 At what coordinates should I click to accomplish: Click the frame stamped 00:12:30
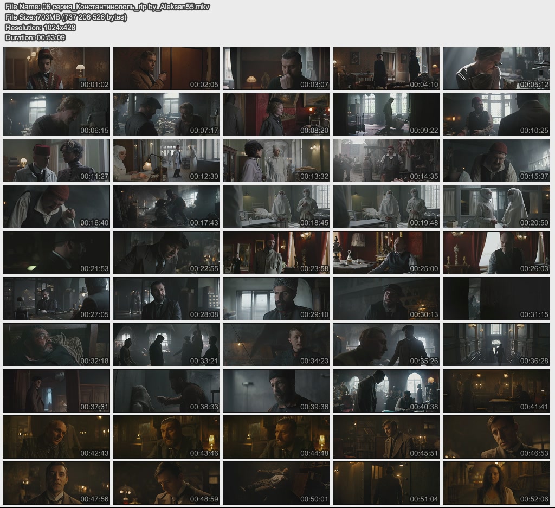pos(166,160)
